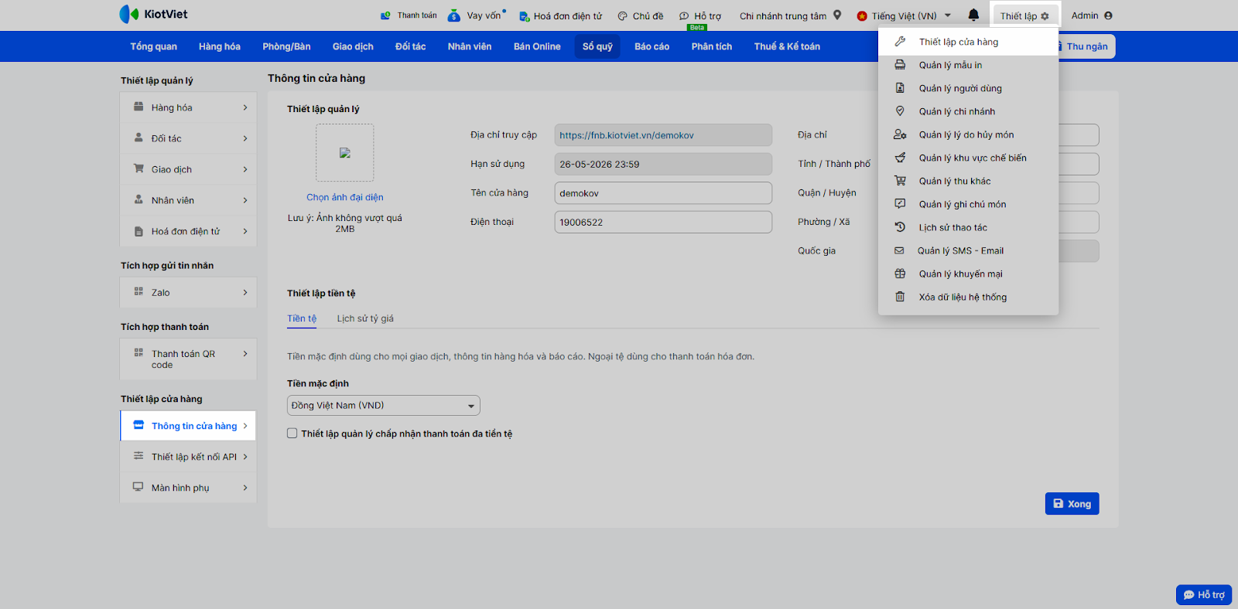Expand the Giao dịch sidebar item

[188, 169]
